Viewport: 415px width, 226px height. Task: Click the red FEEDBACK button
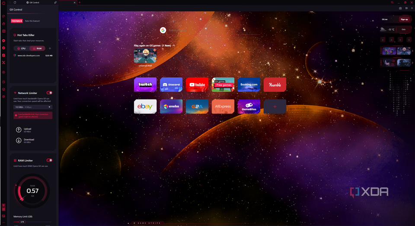[x=17, y=21]
